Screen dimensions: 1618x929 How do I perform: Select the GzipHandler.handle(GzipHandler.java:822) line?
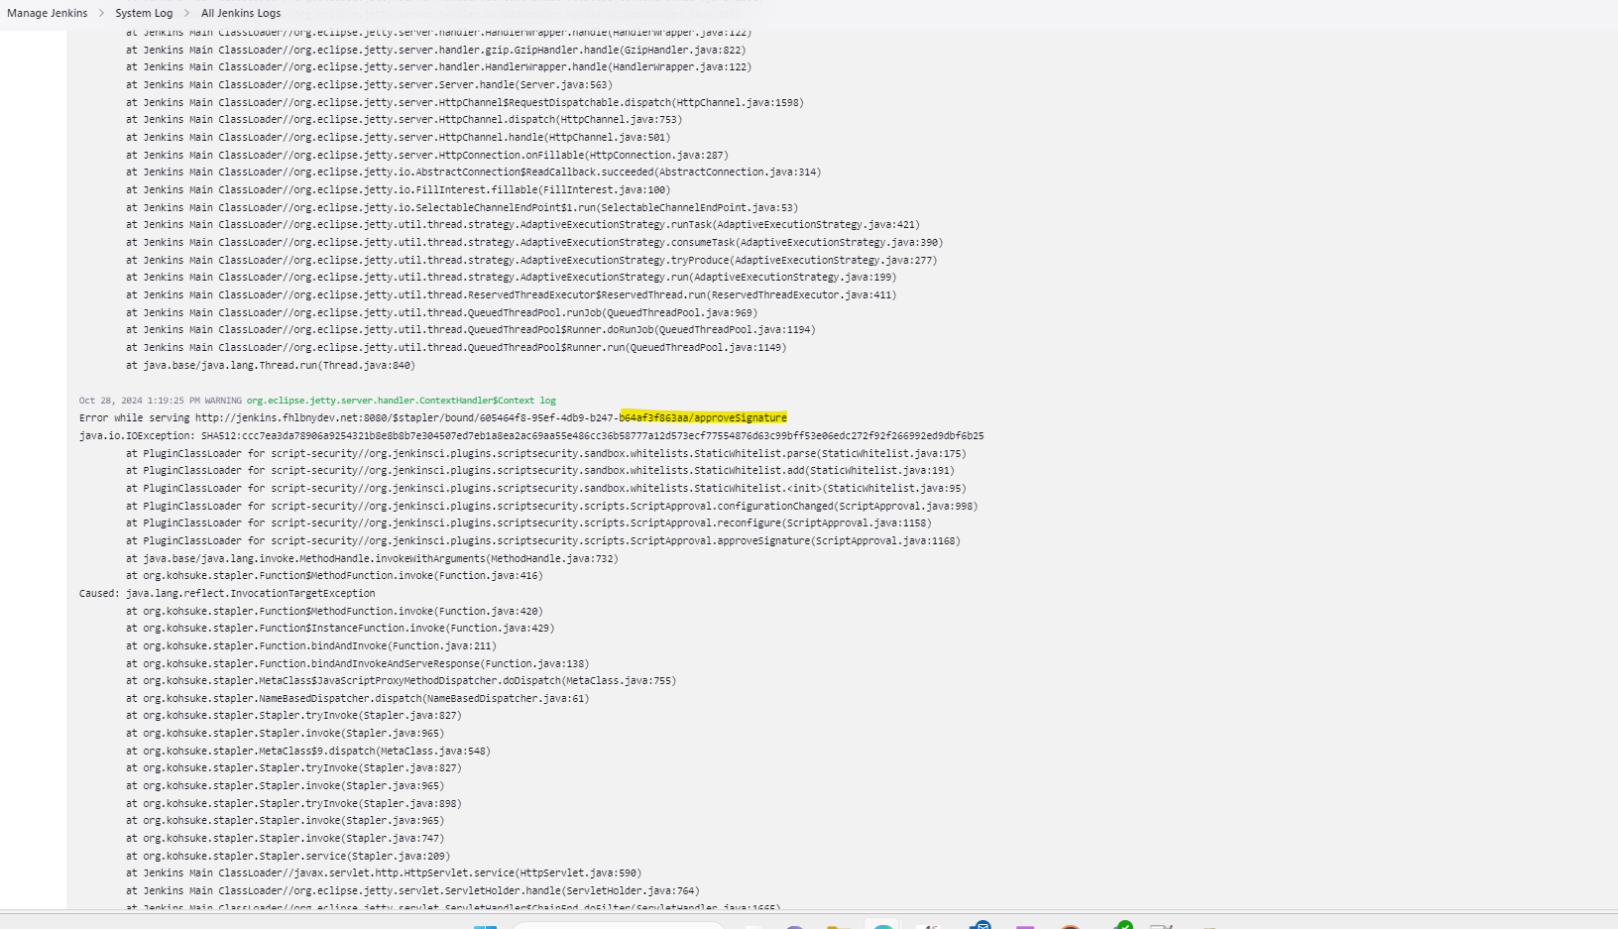[x=436, y=50]
